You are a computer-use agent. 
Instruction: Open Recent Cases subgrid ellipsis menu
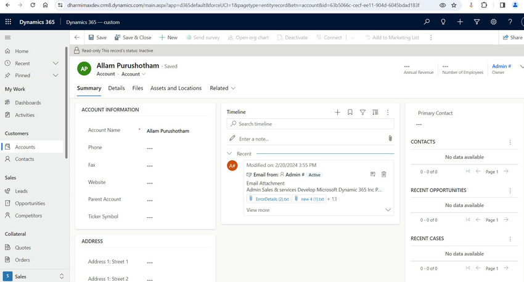(510, 239)
